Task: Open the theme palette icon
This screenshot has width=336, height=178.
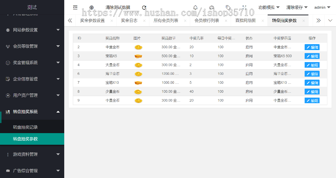Action: coord(212,7)
